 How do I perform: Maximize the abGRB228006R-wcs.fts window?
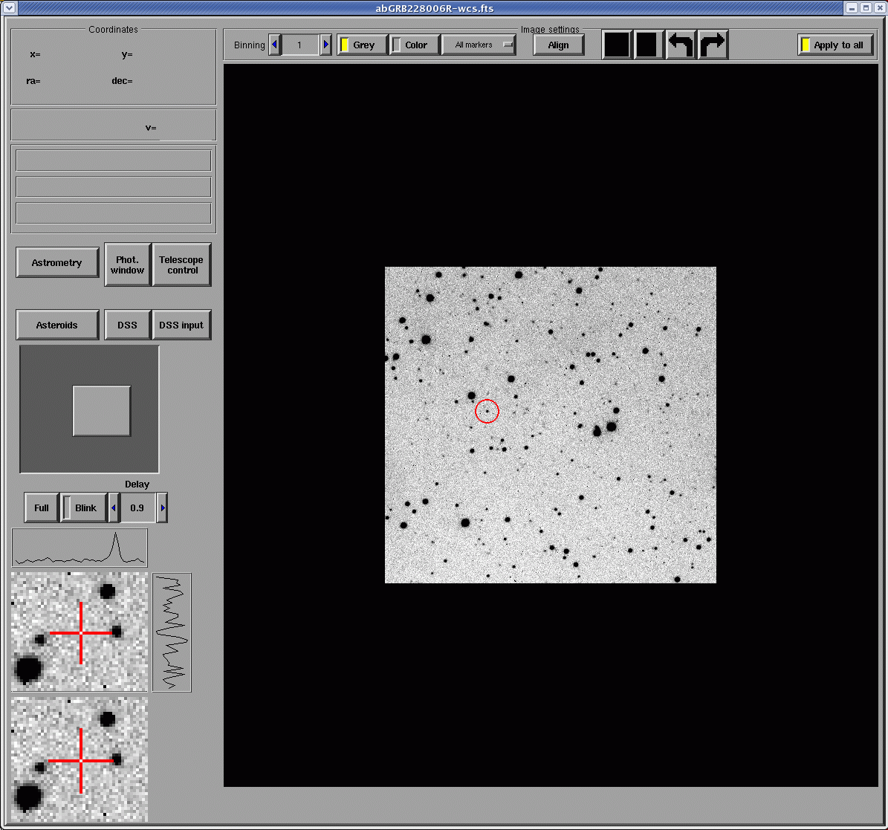(866, 8)
